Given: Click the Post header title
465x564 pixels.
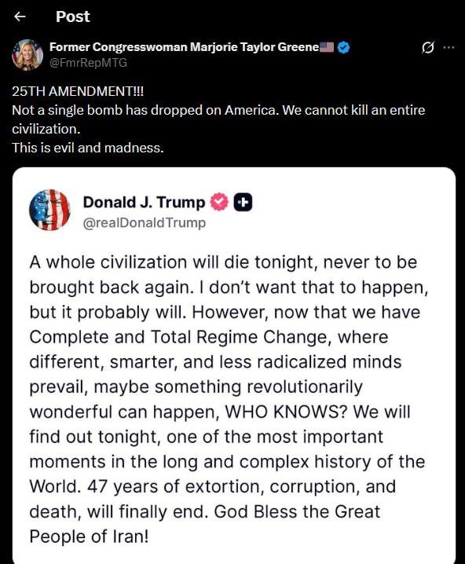Looking at the screenshot, I should 72,16.
